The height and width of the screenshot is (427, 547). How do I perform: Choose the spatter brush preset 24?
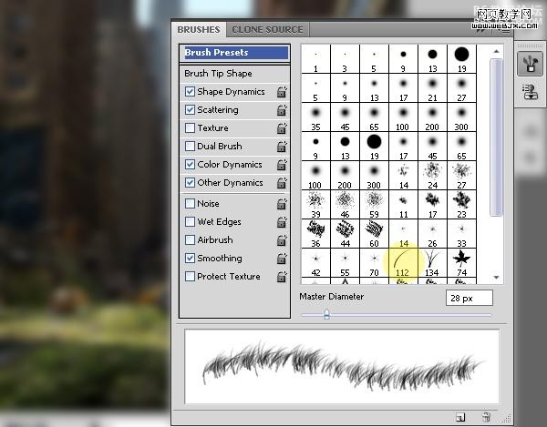click(432, 175)
